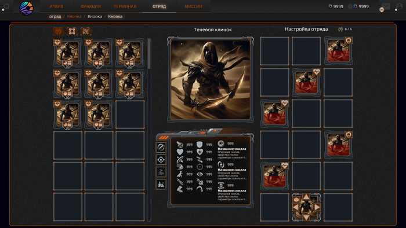Select second-row squad unit with heartbeat badge

coord(306,82)
